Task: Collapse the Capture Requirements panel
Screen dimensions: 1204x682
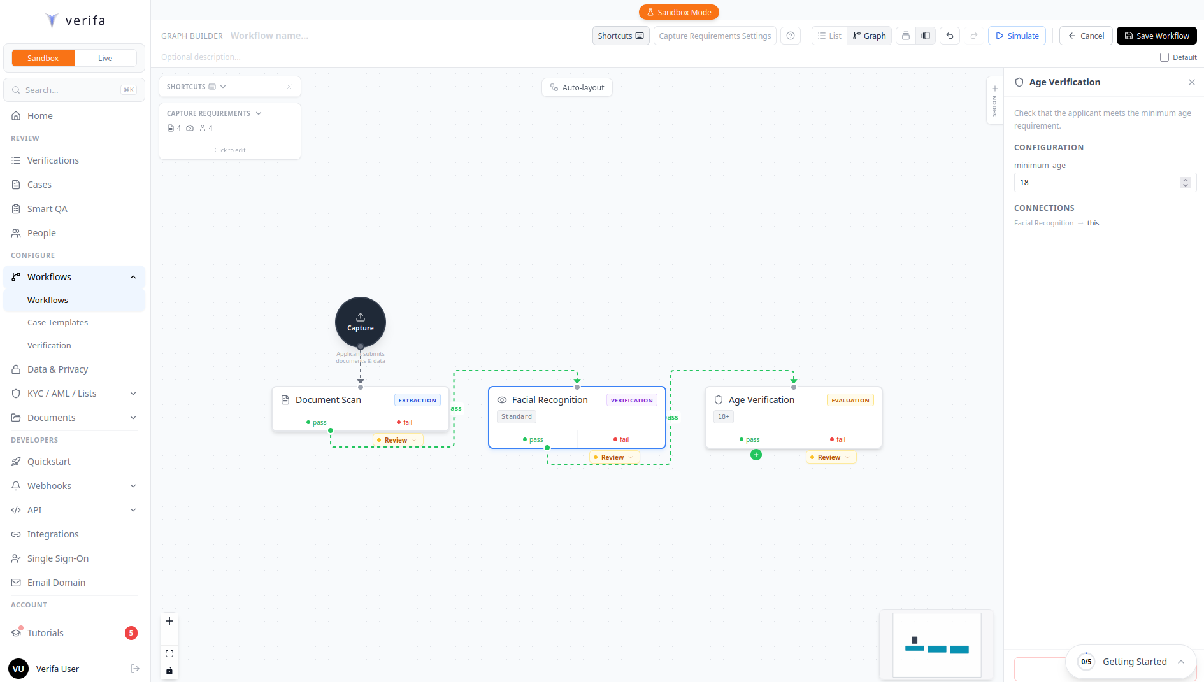Action: pos(259,113)
